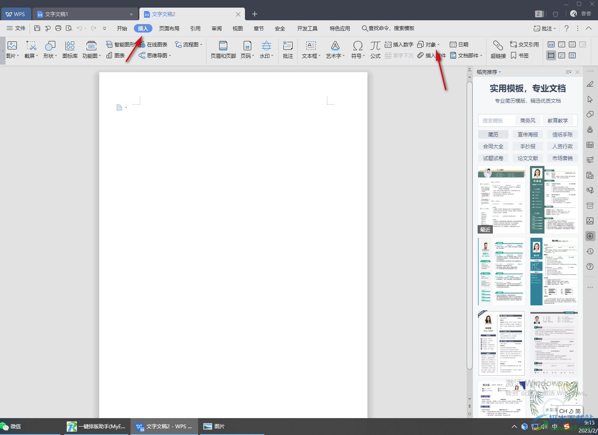Select the 教育教学 education tag

pos(558,120)
